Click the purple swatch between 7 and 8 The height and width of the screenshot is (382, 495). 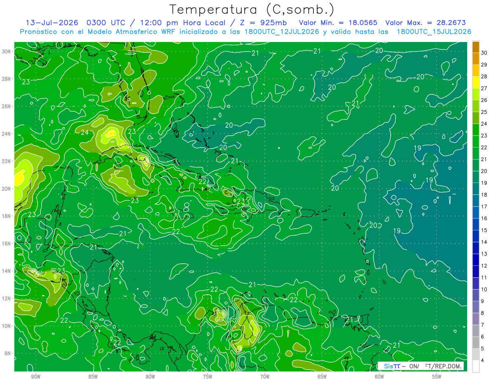[x=476, y=319]
